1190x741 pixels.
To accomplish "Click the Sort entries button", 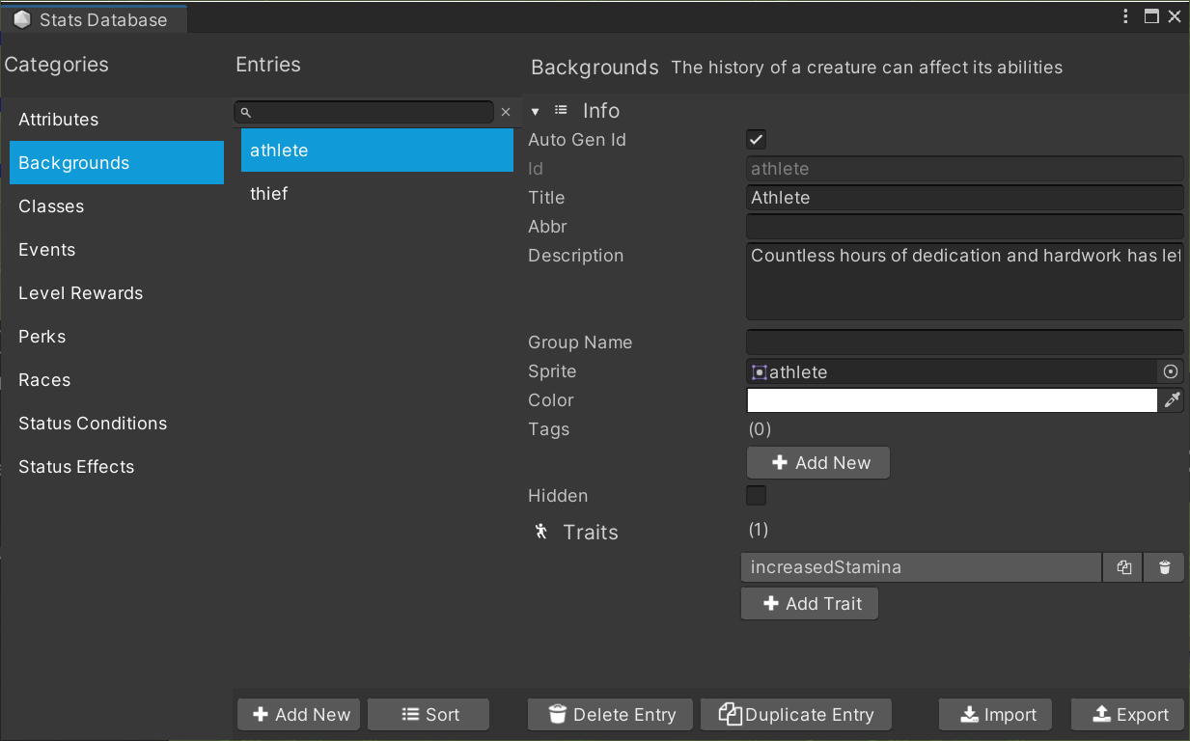I will pos(429,715).
